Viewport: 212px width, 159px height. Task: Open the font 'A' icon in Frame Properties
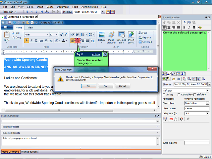185,22
